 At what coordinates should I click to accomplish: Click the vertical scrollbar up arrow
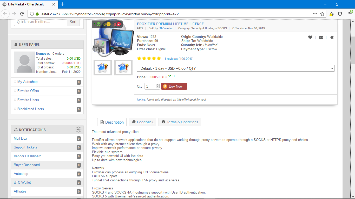(353, 21)
